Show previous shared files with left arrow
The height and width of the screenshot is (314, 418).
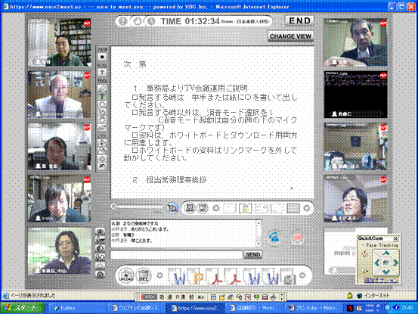(159, 275)
